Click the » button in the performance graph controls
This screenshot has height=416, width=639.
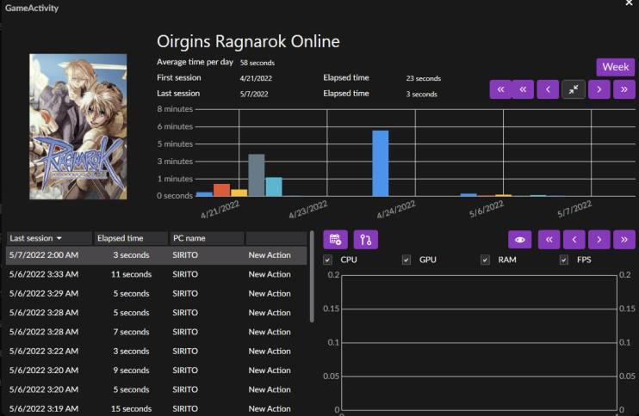click(623, 240)
